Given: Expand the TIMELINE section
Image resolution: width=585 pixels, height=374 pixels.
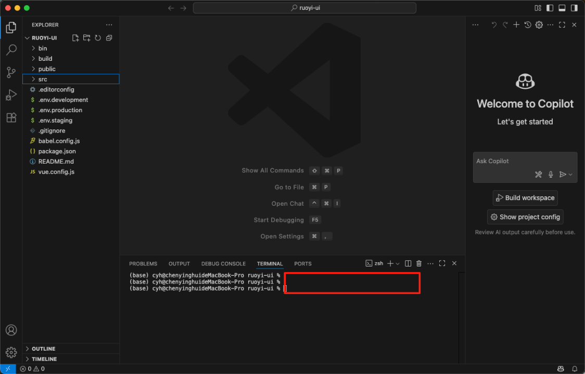Looking at the screenshot, I should 71,359.
